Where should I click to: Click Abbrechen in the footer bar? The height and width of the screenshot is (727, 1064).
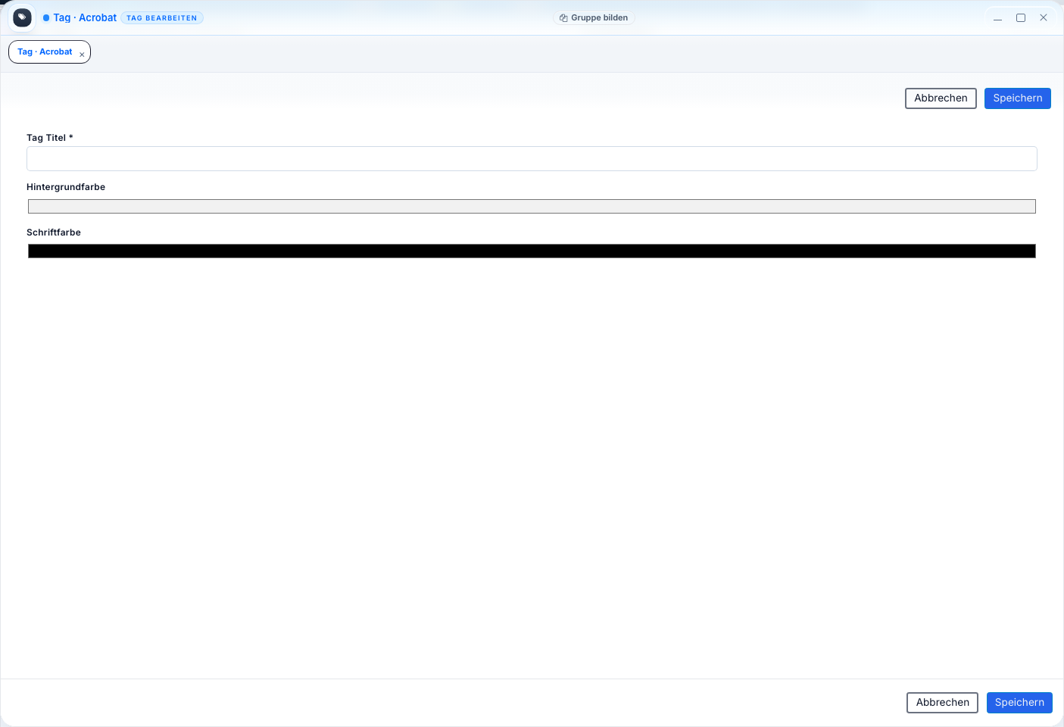tap(942, 703)
